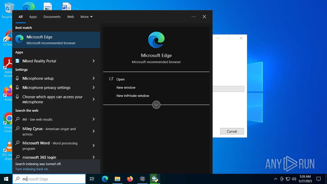The image size is (327, 184).
Task: Open the notification center icon
Action: pos(319,179)
